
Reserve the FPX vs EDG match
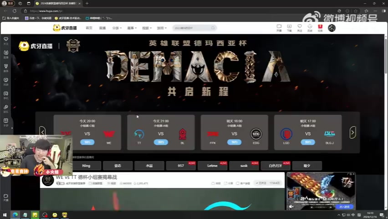(x=235, y=142)
